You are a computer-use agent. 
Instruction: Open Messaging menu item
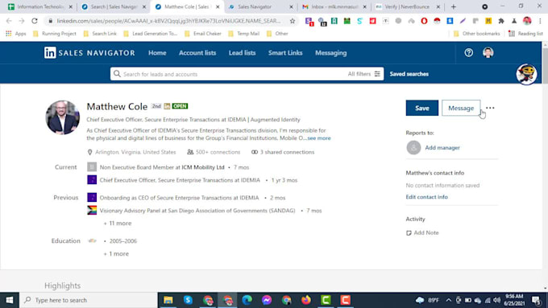[x=331, y=52]
